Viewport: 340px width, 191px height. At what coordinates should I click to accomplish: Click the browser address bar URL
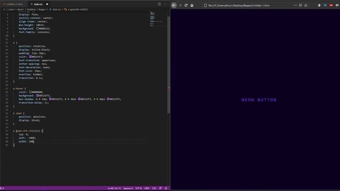(x=239, y=5)
